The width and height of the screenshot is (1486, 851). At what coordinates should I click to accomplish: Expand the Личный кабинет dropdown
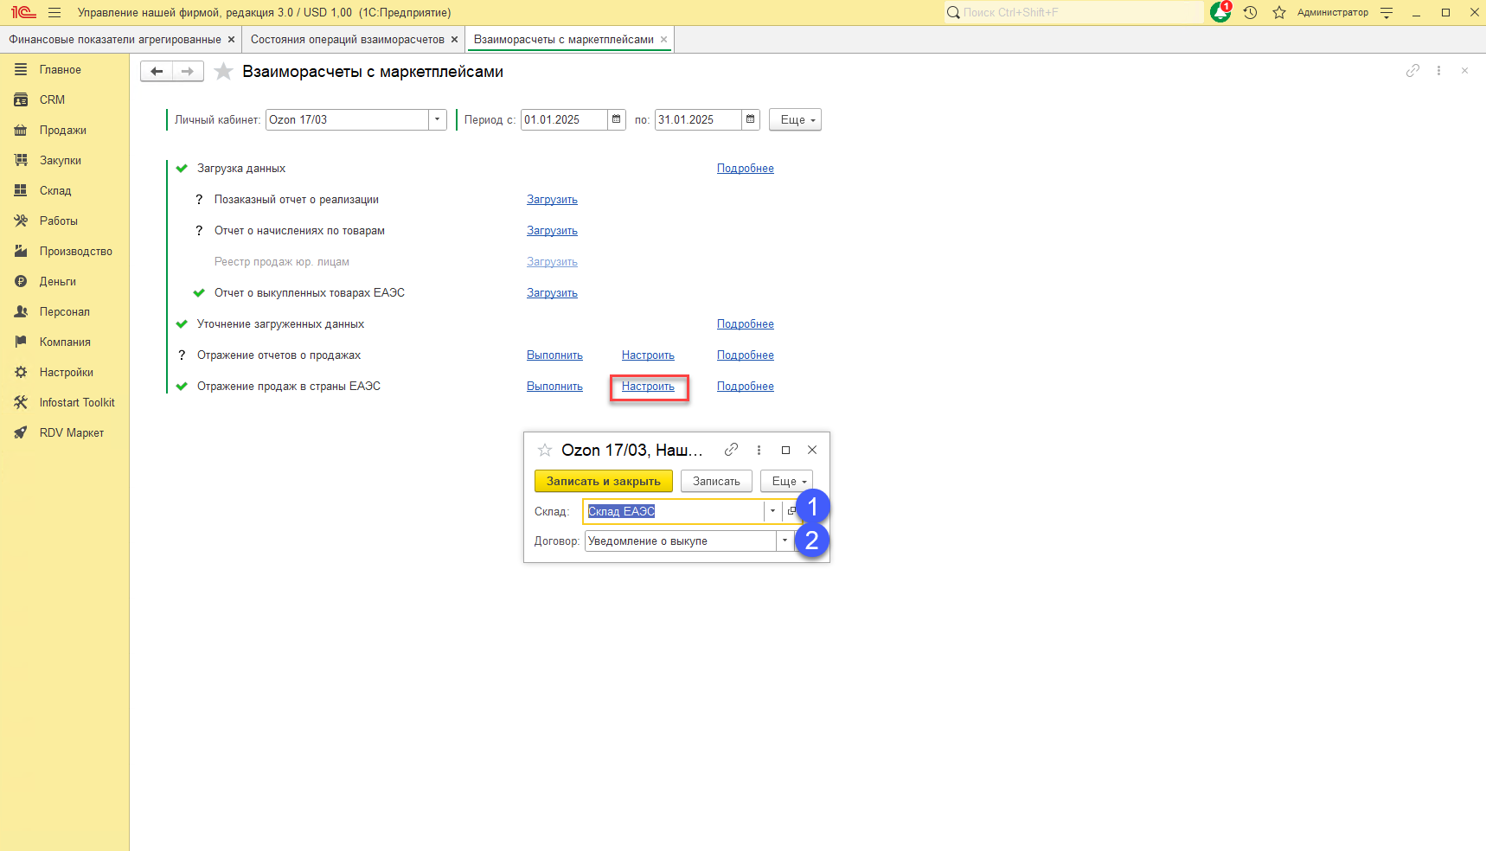(437, 119)
